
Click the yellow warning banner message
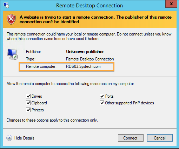(95, 19)
